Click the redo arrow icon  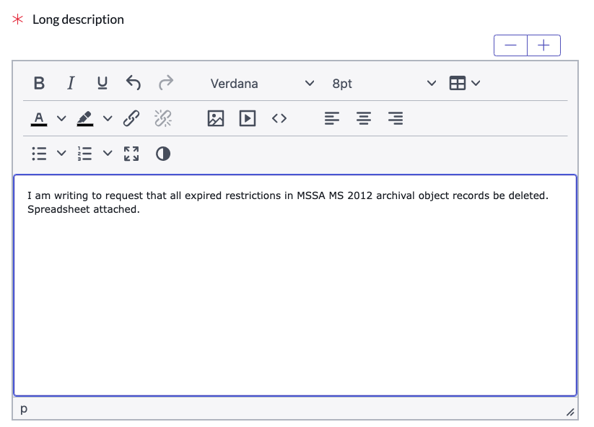click(165, 83)
